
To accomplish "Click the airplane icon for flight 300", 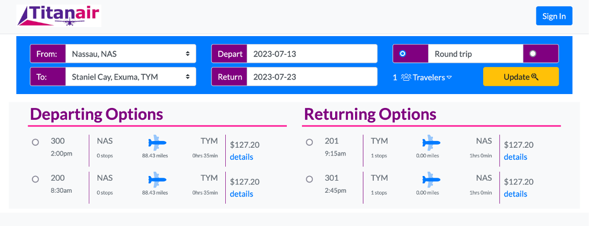I will click(157, 143).
